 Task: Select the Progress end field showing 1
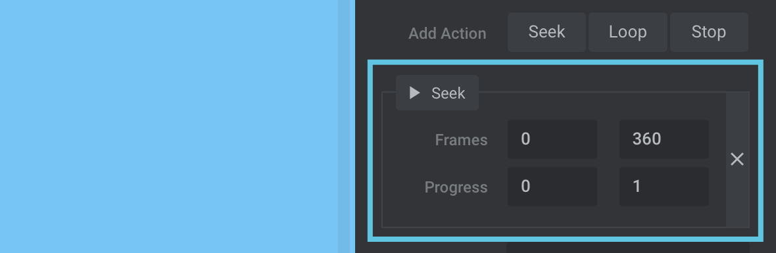664,187
